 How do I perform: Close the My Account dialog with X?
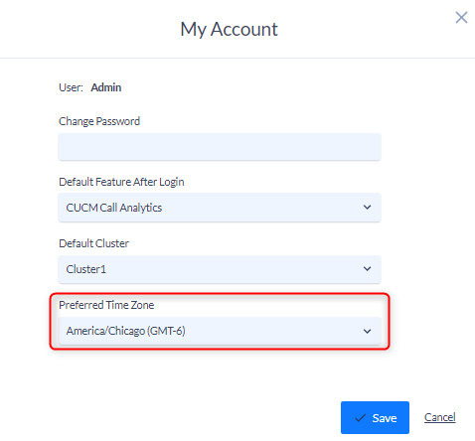[461, 18]
